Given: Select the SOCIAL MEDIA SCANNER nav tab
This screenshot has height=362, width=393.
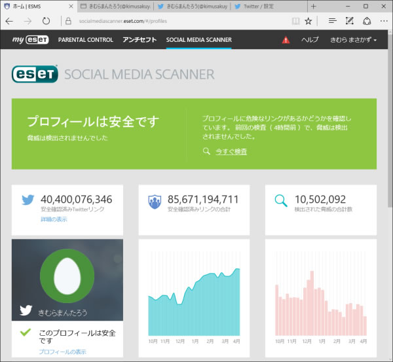Looking at the screenshot, I should tap(198, 39).
